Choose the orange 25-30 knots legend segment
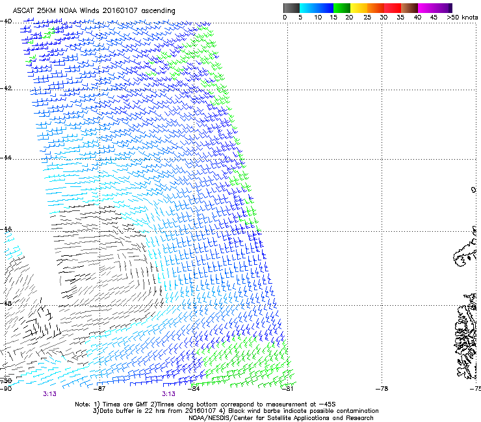Viewport: 481px width, 422px height. coord(376,8)
